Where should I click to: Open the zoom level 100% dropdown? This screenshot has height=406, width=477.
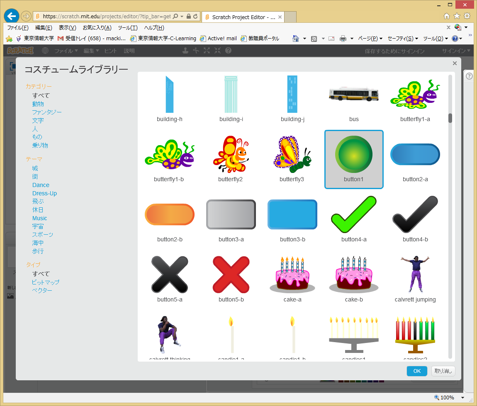(x=463, y=397)
